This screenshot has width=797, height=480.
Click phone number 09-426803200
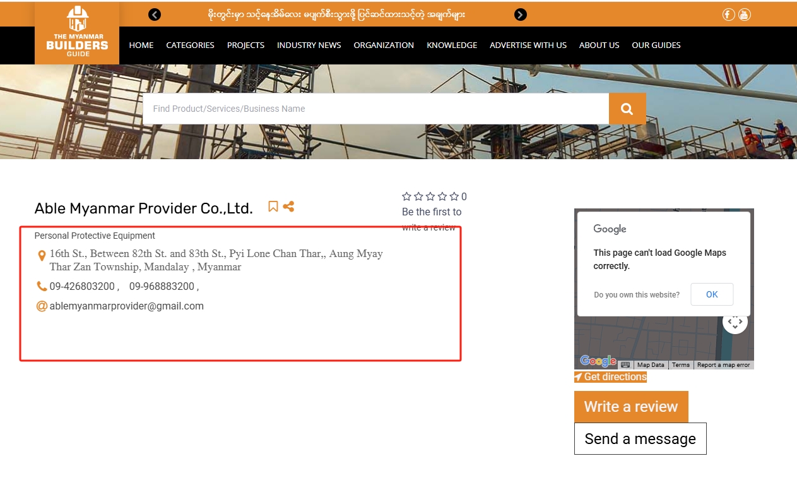pos(82,286)
